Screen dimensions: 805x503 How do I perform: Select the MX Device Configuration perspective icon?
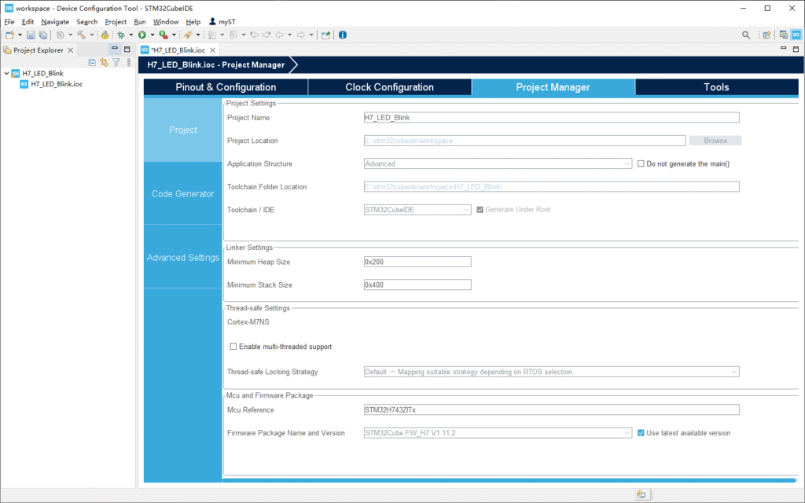pyautogui.click(x=796, y=35)
